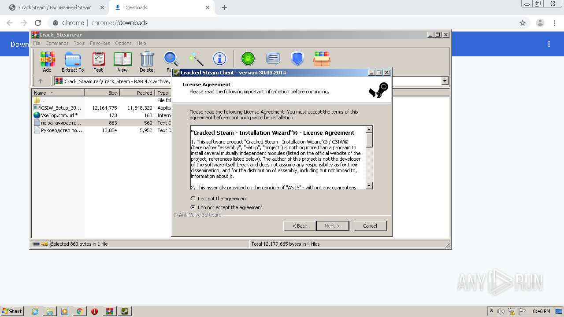Screen dimensions: 564x317
Task: Sort files by the Size column header
Action: point(102,92)
